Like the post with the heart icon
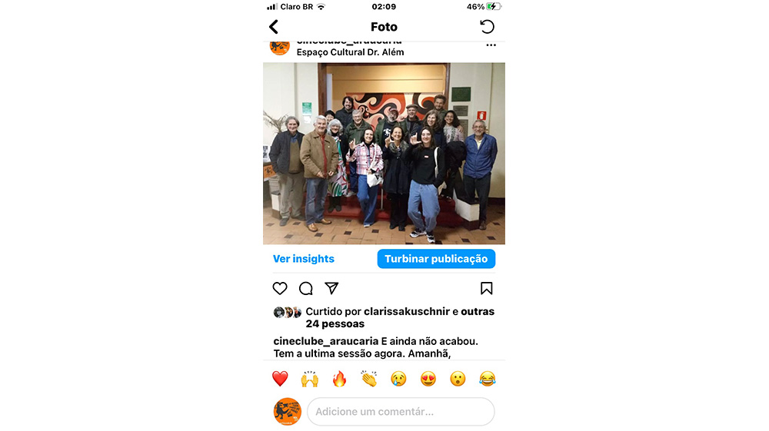The width and height of the screenshot is (769, 431). 280,288
